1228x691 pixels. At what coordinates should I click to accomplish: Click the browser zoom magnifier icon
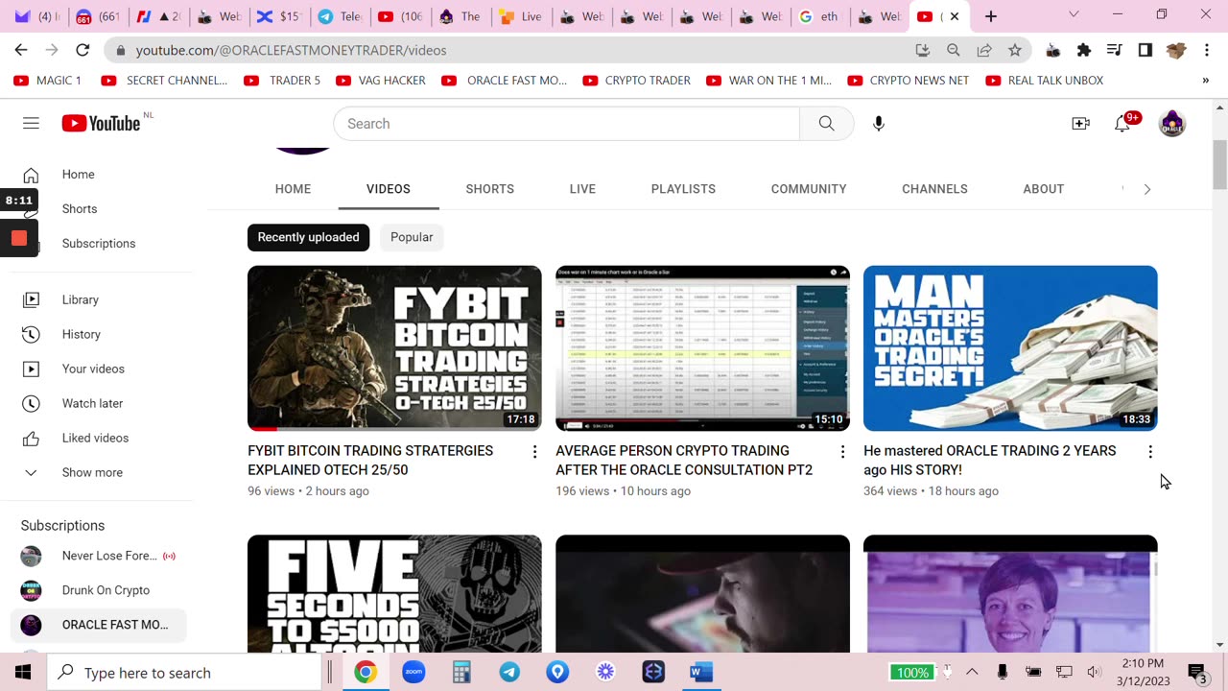click(x=953, y=50)
